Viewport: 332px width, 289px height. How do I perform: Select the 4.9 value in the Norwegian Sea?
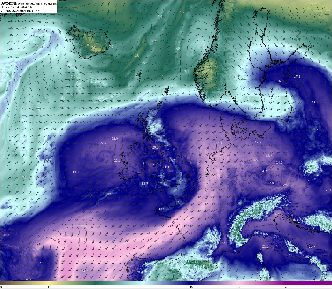point(166,60)
